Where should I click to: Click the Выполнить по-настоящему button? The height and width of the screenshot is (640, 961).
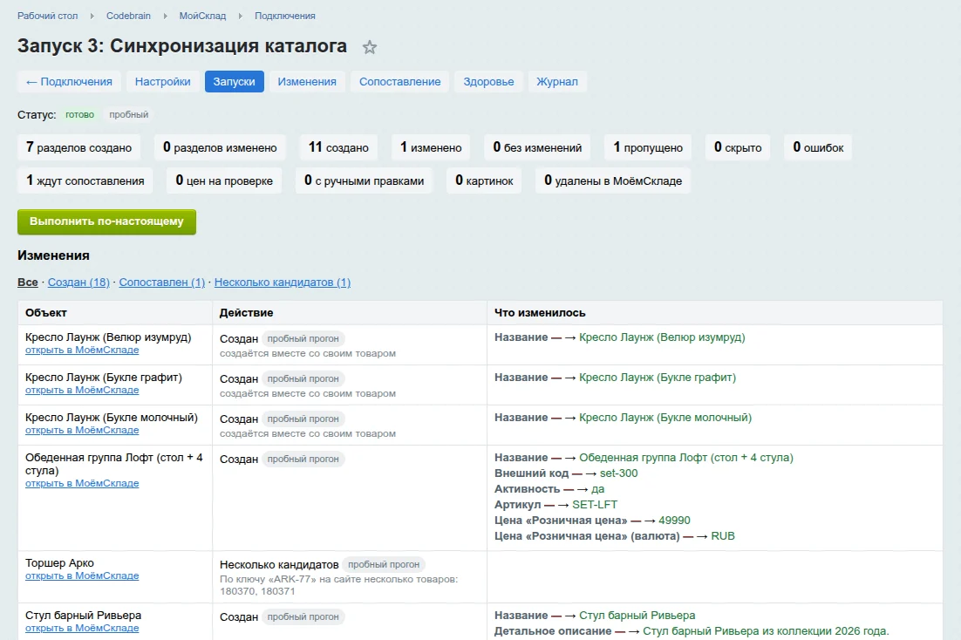tap(106, 221)
